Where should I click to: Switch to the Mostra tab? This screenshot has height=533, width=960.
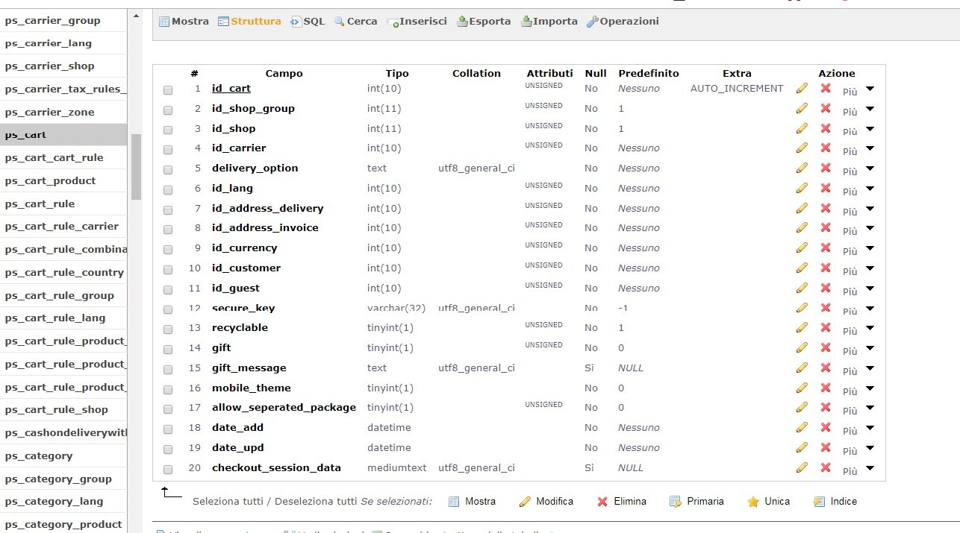(x=184, y=22)
